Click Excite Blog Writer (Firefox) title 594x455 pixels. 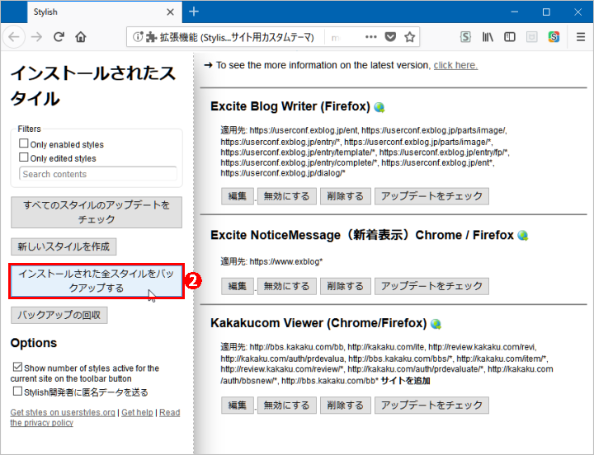coord(290,106)
